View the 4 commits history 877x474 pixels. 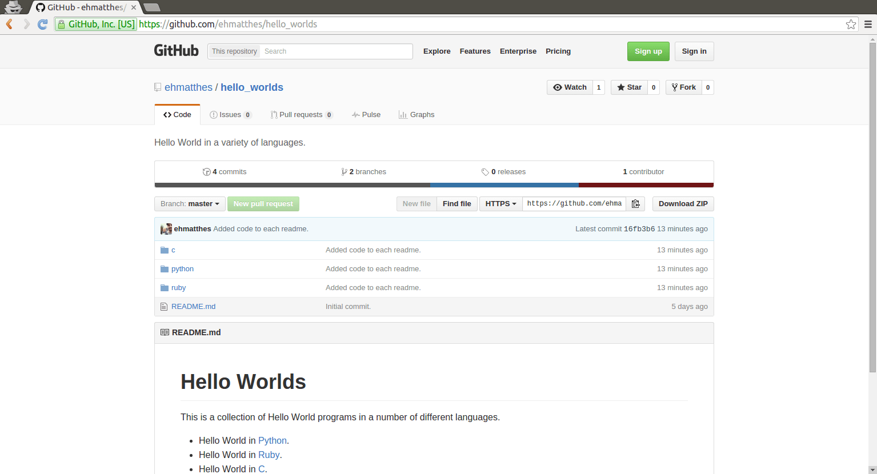click(x=225, y=172)
